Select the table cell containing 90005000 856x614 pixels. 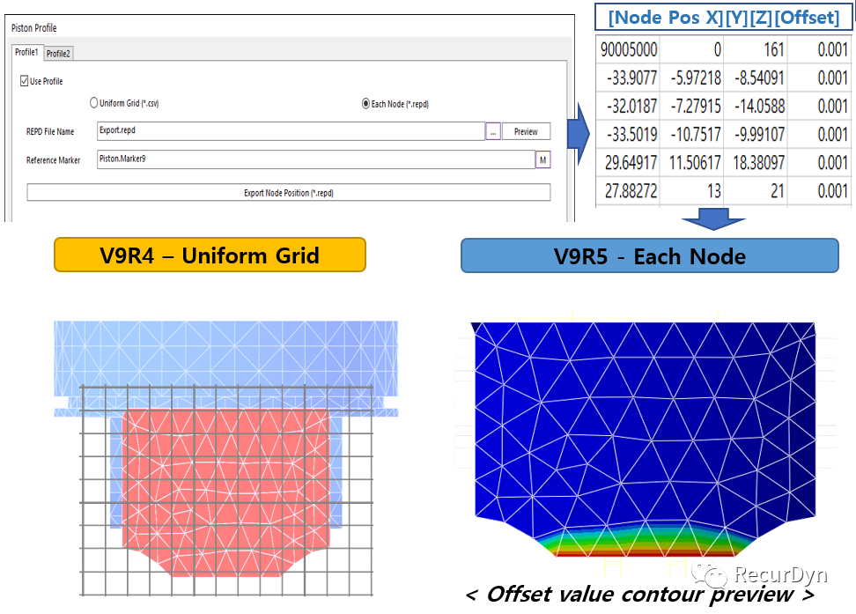point(629,50)
